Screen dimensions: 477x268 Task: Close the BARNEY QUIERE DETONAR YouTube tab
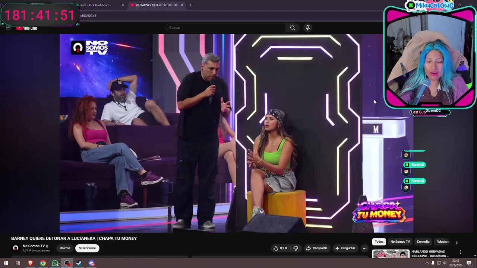pos(182,5)
